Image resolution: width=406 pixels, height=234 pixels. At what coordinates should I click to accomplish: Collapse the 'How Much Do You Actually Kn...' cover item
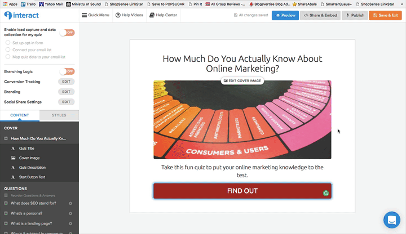pyautogui.click(x=6, y=138)
